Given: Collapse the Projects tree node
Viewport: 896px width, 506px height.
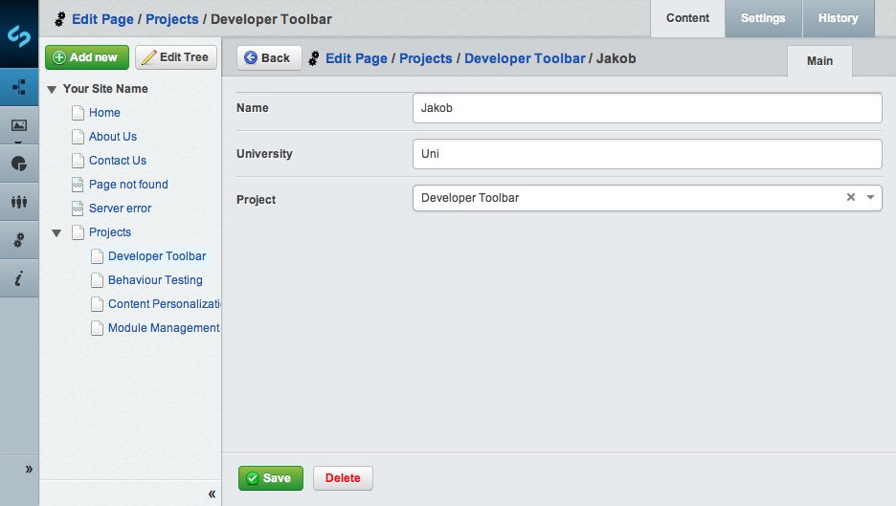Looking at the screenshot, I should point(56,232).
